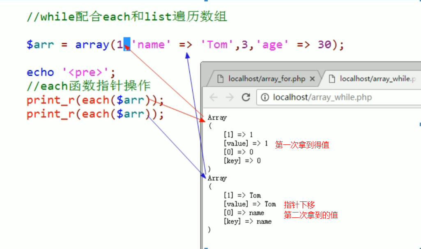Click the browser back arrow button
The height and width of the screenshot is (249, 421).
214,97
